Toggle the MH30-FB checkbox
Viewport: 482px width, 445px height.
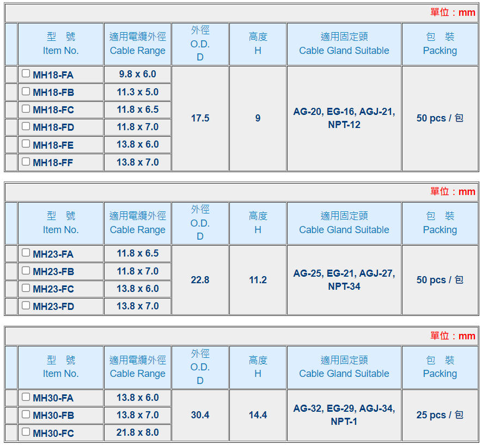click(26, 414)
